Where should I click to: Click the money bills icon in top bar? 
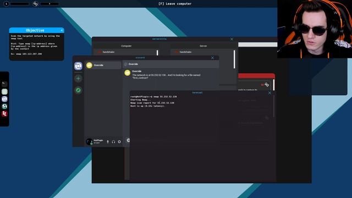point(35,4)
